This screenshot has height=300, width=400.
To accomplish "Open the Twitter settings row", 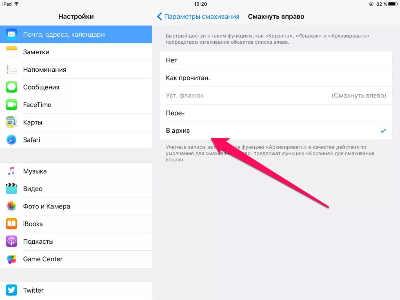I will pyautogui.click(x=76, y=290).
